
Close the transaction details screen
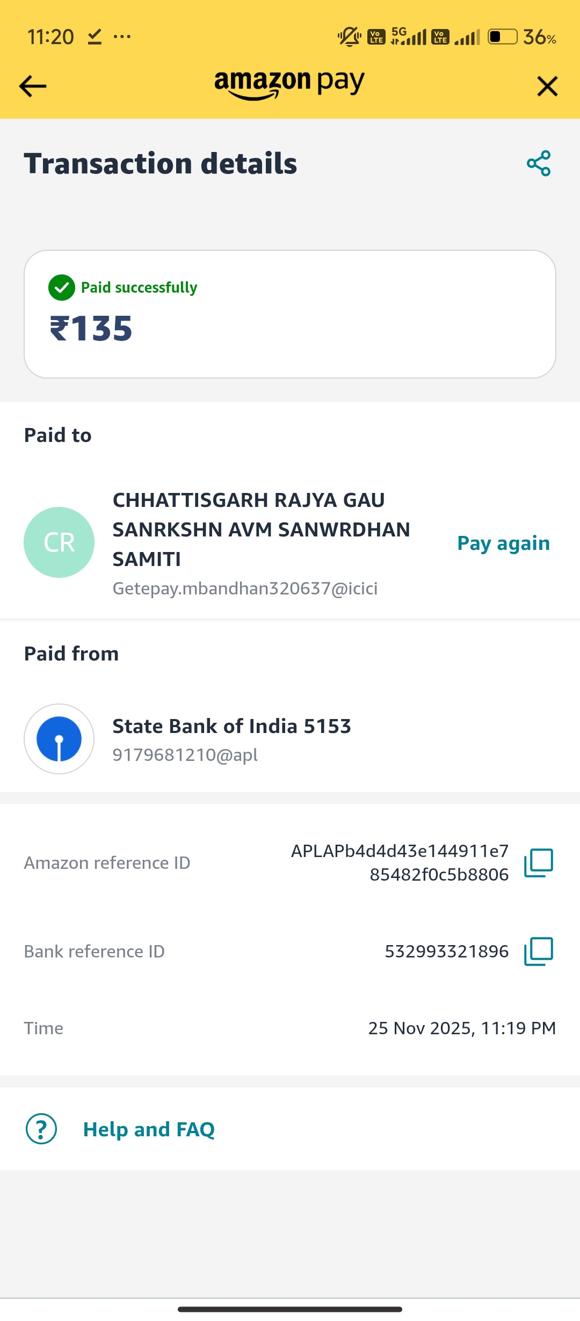click(547, 86)
